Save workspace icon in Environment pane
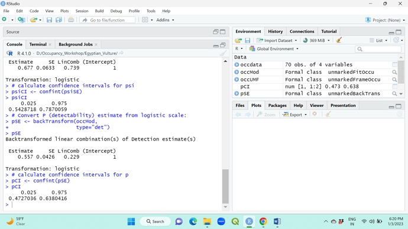The height and width of the screenshot is (229, 408). point(247,40)
